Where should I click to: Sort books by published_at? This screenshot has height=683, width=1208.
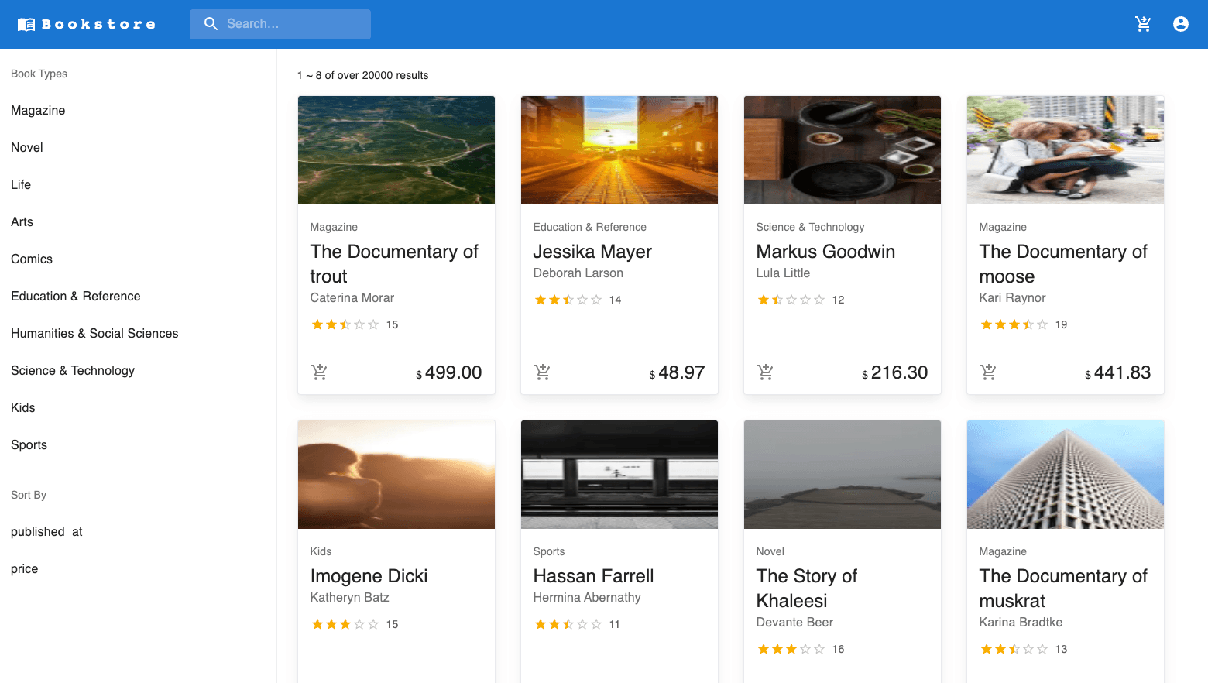click(x=46, y=532)
